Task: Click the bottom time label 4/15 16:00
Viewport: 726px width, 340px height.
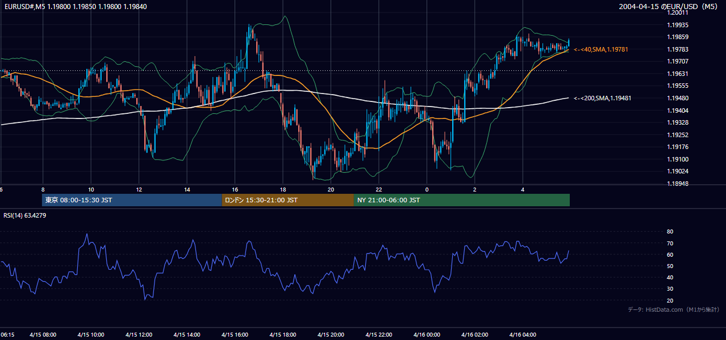Action: pyautogui.click(x=235, y=335)
